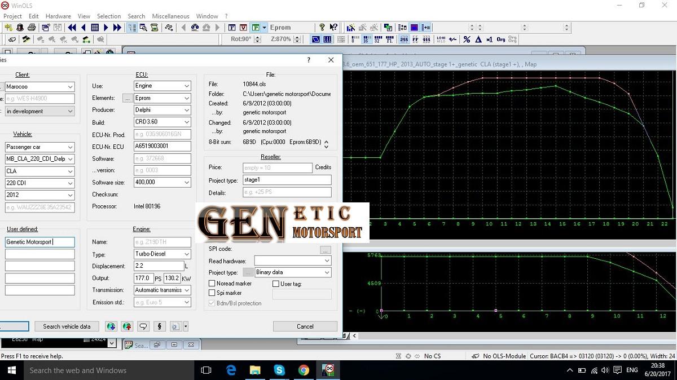Screen dimensions: 677x380
Task: Open the Read hardware dropdown
Action: click(x=292, y=261)
